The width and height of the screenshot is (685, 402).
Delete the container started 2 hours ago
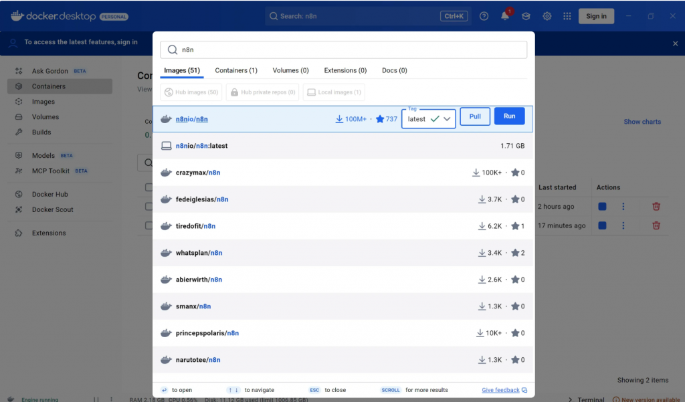(x=656, y=206)
